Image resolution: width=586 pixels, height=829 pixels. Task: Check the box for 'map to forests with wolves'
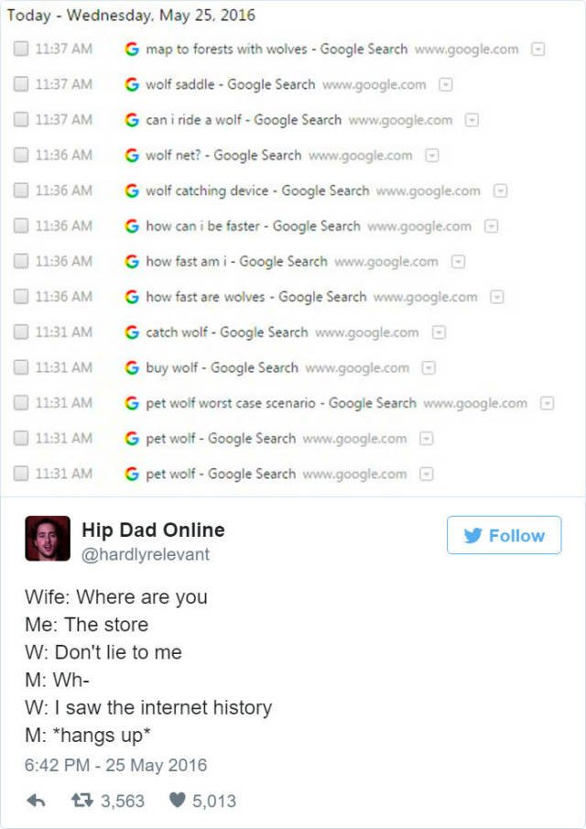(21, 49)
